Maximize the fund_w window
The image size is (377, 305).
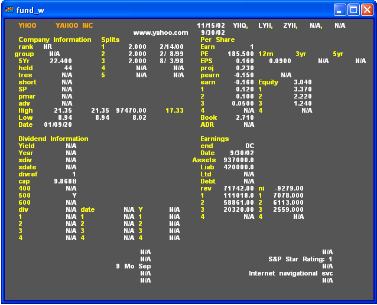tap(353, 10)
